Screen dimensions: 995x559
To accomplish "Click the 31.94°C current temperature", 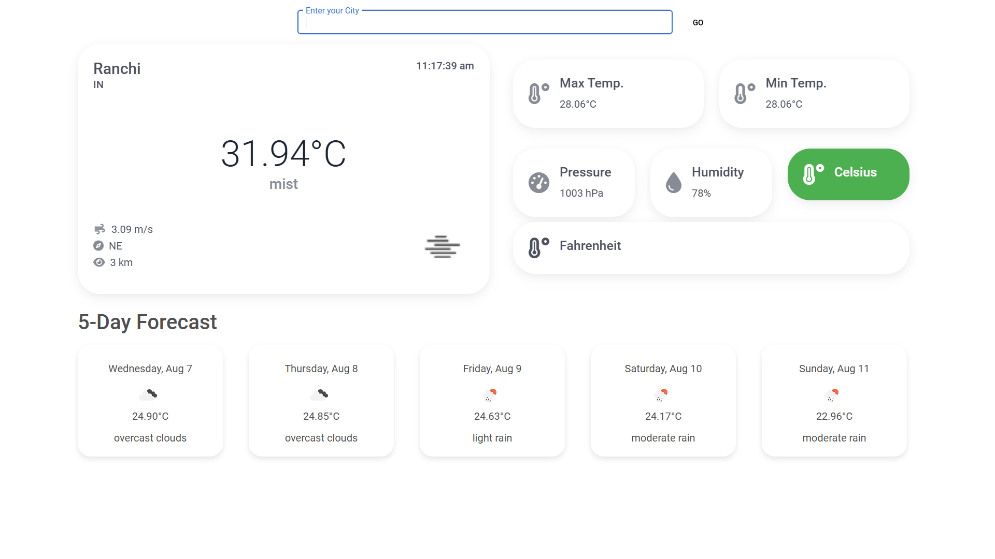I will point(283,154).
